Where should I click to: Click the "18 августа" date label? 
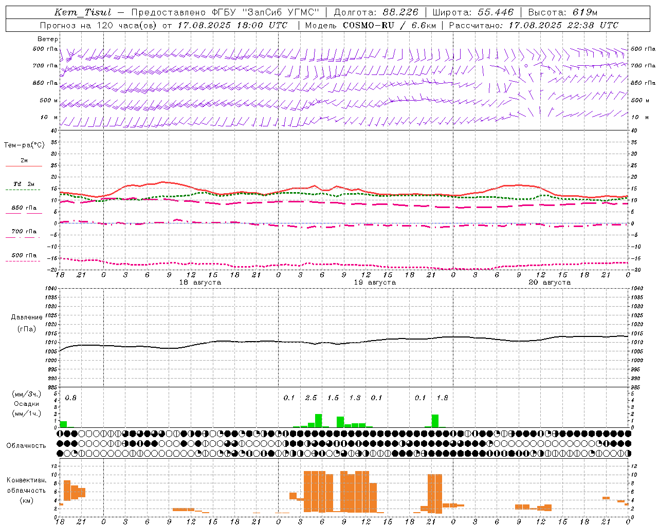200,283
